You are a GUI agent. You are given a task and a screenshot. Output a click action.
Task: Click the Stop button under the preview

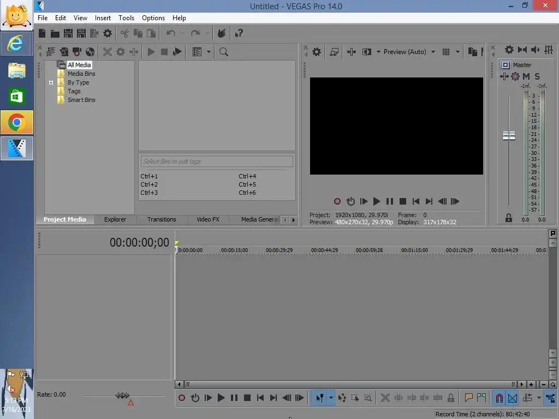403,201
